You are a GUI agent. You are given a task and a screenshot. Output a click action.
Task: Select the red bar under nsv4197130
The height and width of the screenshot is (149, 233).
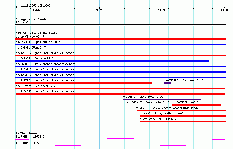[x=84, y=83]
